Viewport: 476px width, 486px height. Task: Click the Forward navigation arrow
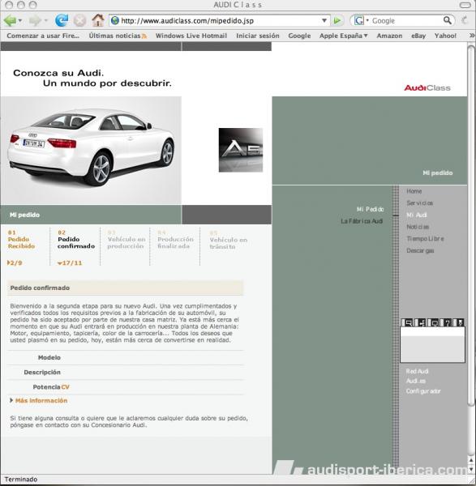click(x=35, y=21)
